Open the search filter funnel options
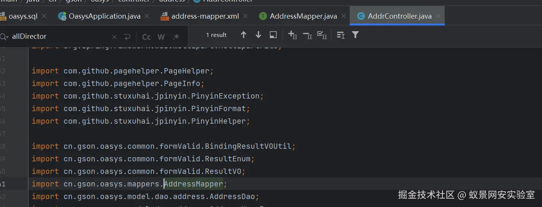 tap(355, 35)
